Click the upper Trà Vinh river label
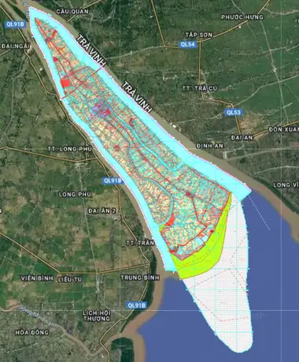 pyautogui.click(x=91, y=50)
